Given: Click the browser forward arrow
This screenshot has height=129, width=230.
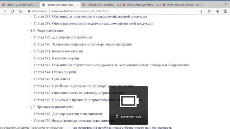Looking at the screenshot, I should click(x=4, y=11).
